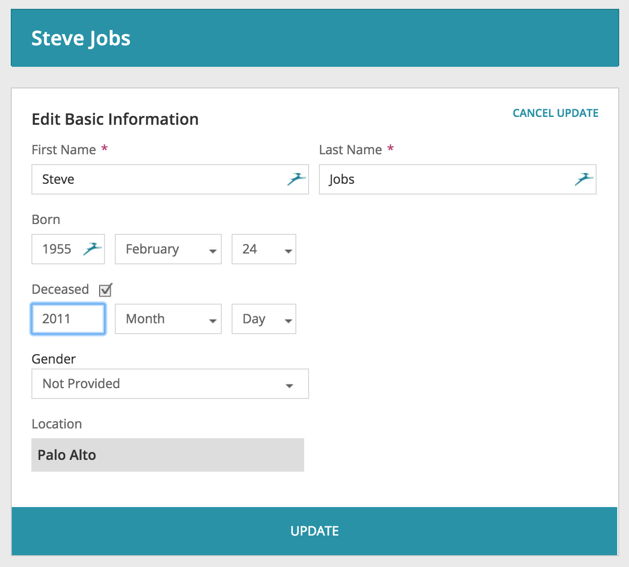
Task: Click the icon inside birth year field
Action: [x=93, y=249]
